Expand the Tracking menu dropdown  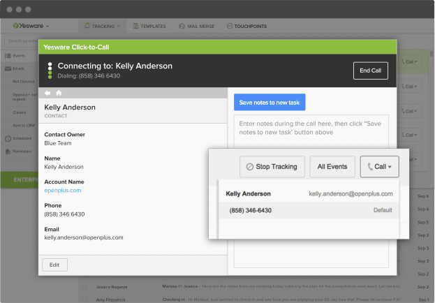coord(119,26)
